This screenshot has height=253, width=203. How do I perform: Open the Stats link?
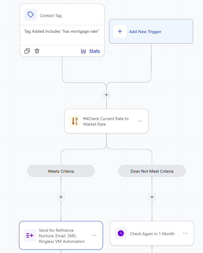point(94,51)
